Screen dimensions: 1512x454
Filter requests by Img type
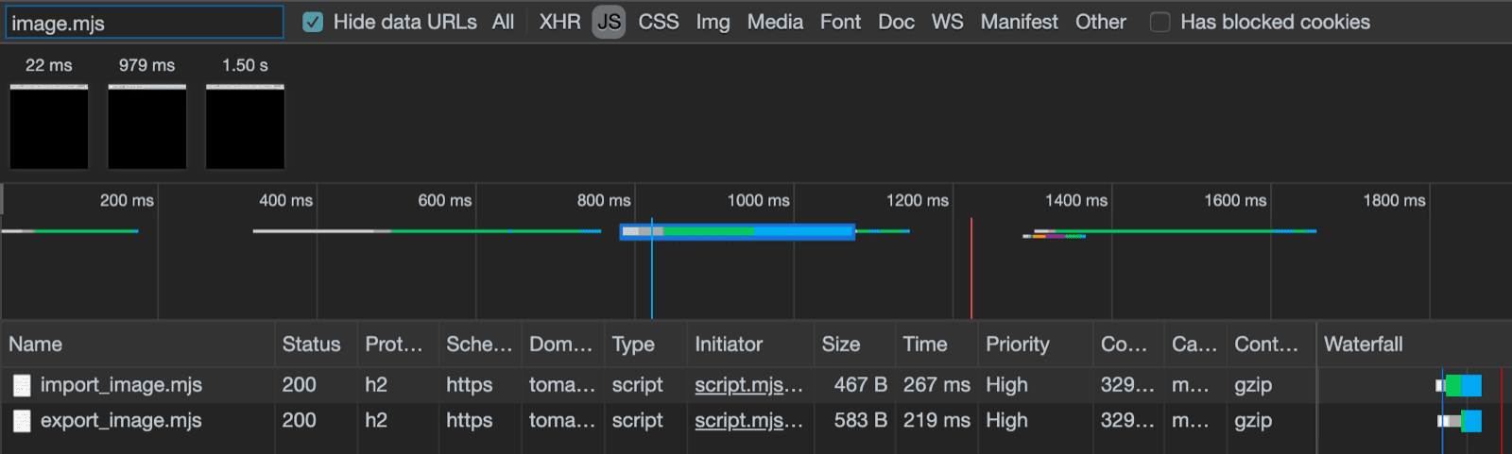(713, 22)
